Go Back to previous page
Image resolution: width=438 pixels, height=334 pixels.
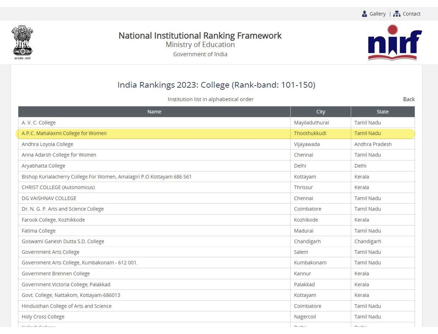(409, 99)
